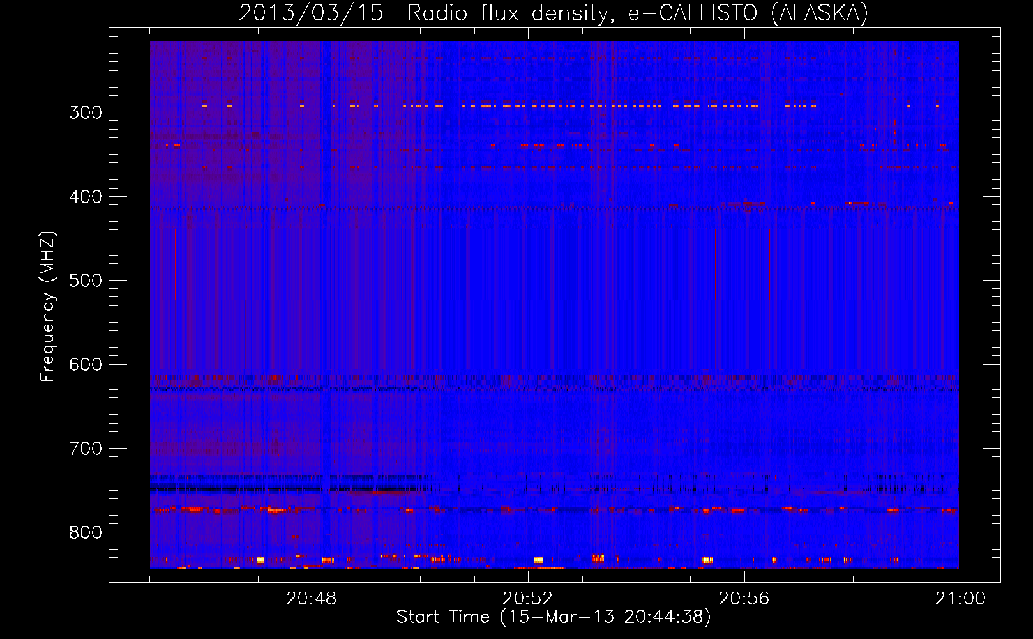
Task: Click the 21:00 time tick label
Action: (x=960, y=599)
